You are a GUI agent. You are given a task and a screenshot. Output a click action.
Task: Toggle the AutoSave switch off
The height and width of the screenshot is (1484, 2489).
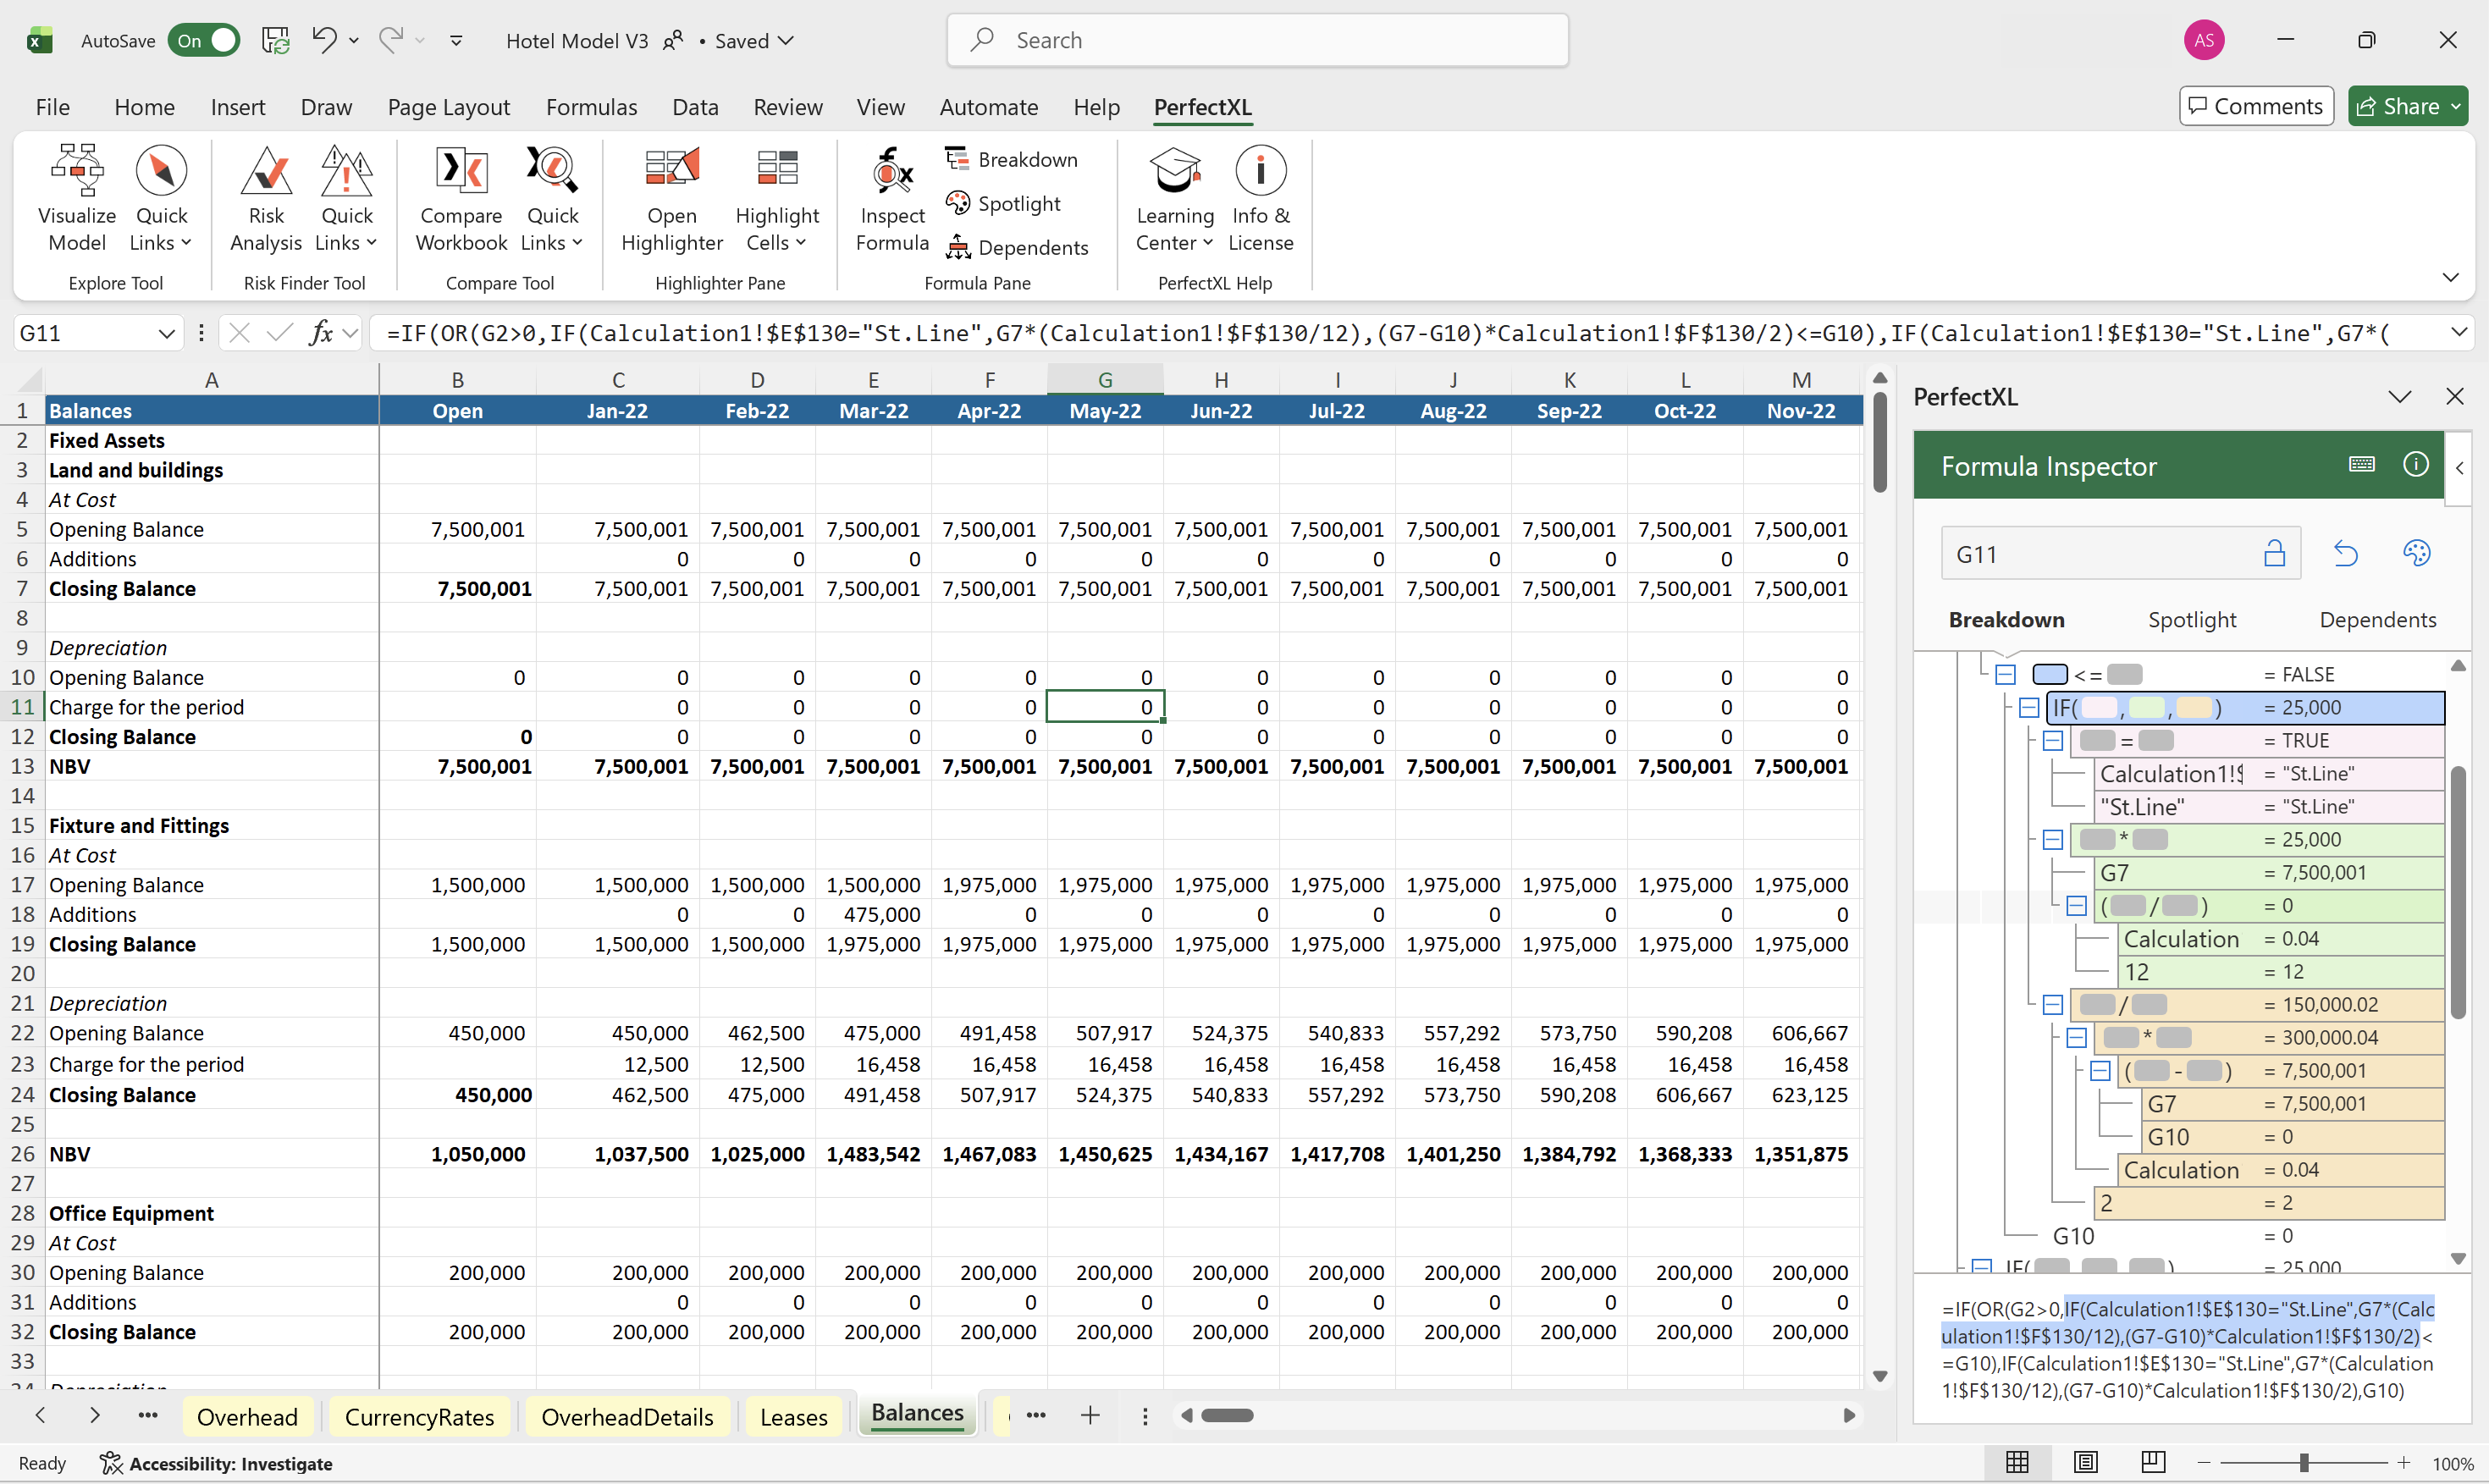point(204,41)
